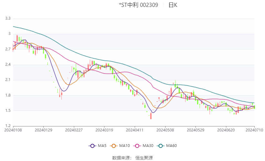Click the data source text 恒生聚源
265x161 pixels.
click(x=144, y=158)
